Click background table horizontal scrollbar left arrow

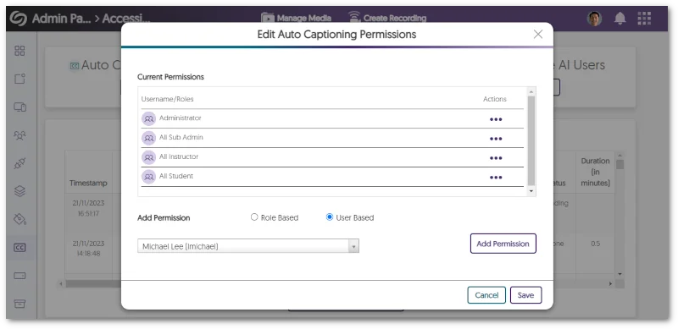(61, 283)
